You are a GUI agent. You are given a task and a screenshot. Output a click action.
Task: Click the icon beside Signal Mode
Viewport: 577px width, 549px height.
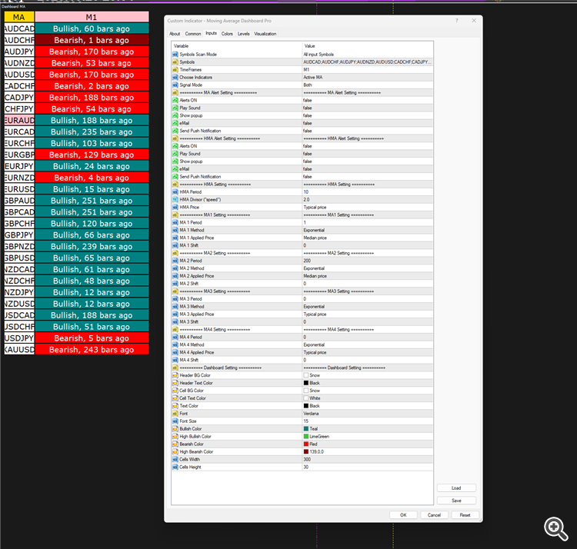pyautogui.click(x=175, y=85)
